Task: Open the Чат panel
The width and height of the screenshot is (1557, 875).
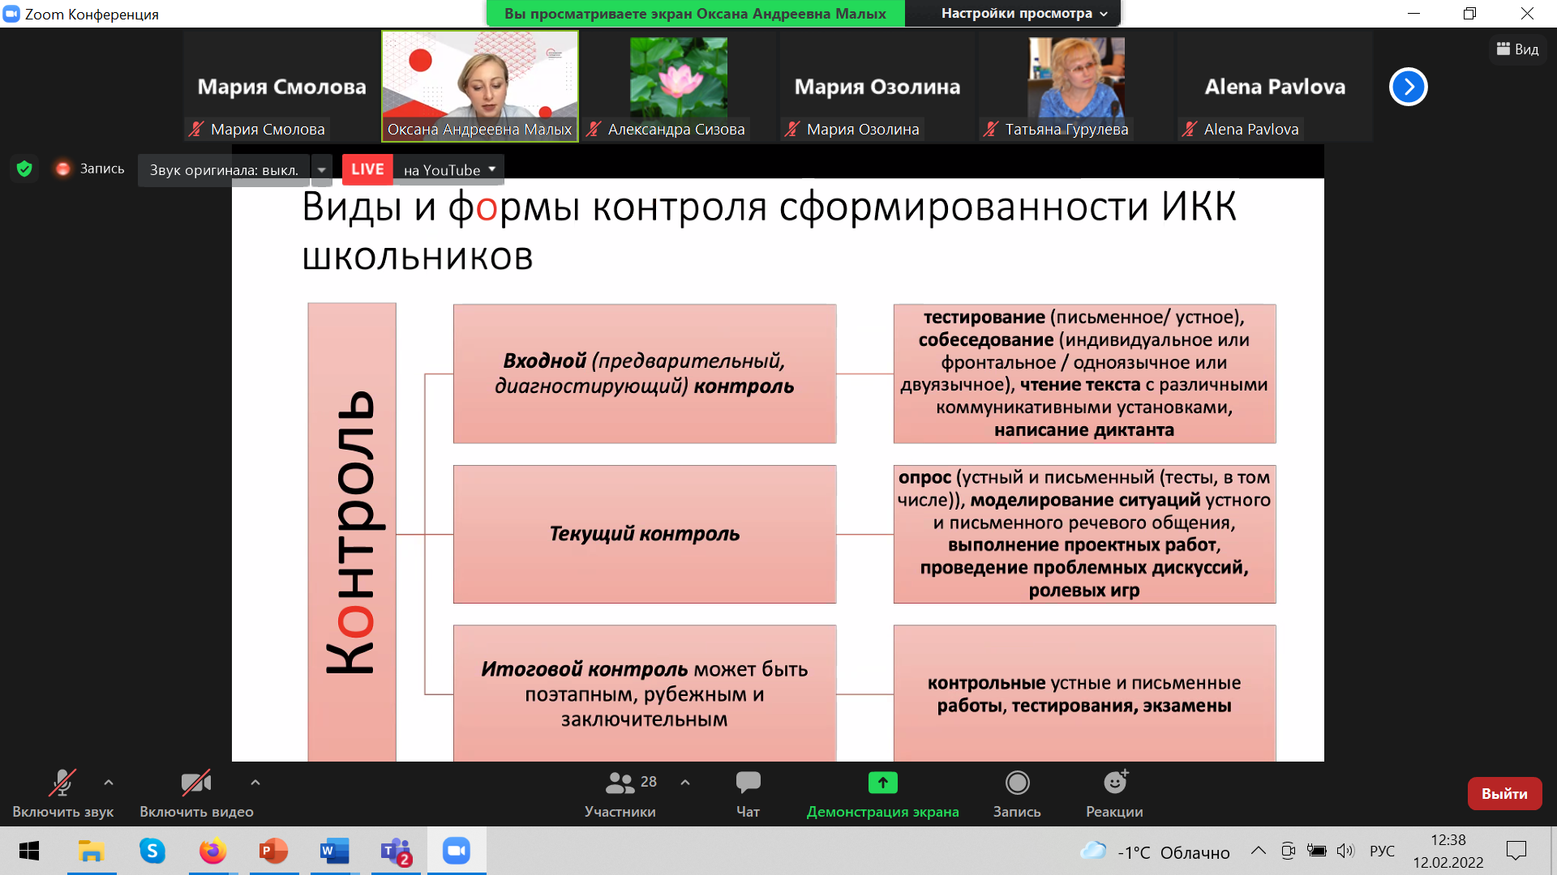Action: tap(747, 783)
